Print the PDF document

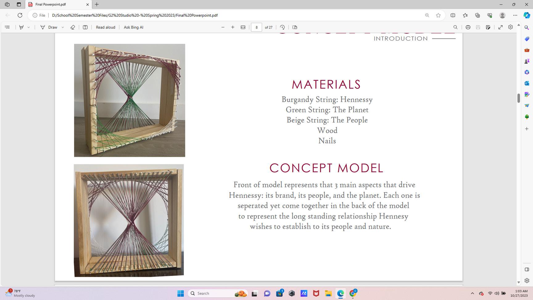coord(468,27)
